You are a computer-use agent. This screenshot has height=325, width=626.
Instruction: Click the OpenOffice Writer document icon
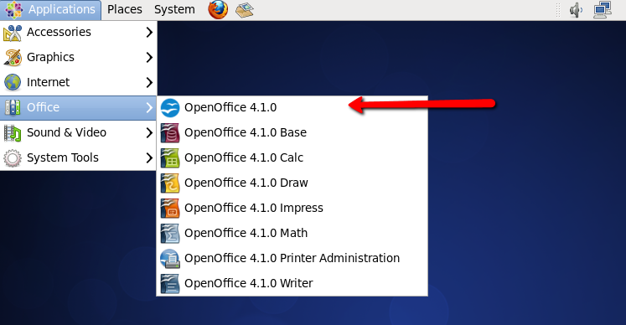[170, 284]
